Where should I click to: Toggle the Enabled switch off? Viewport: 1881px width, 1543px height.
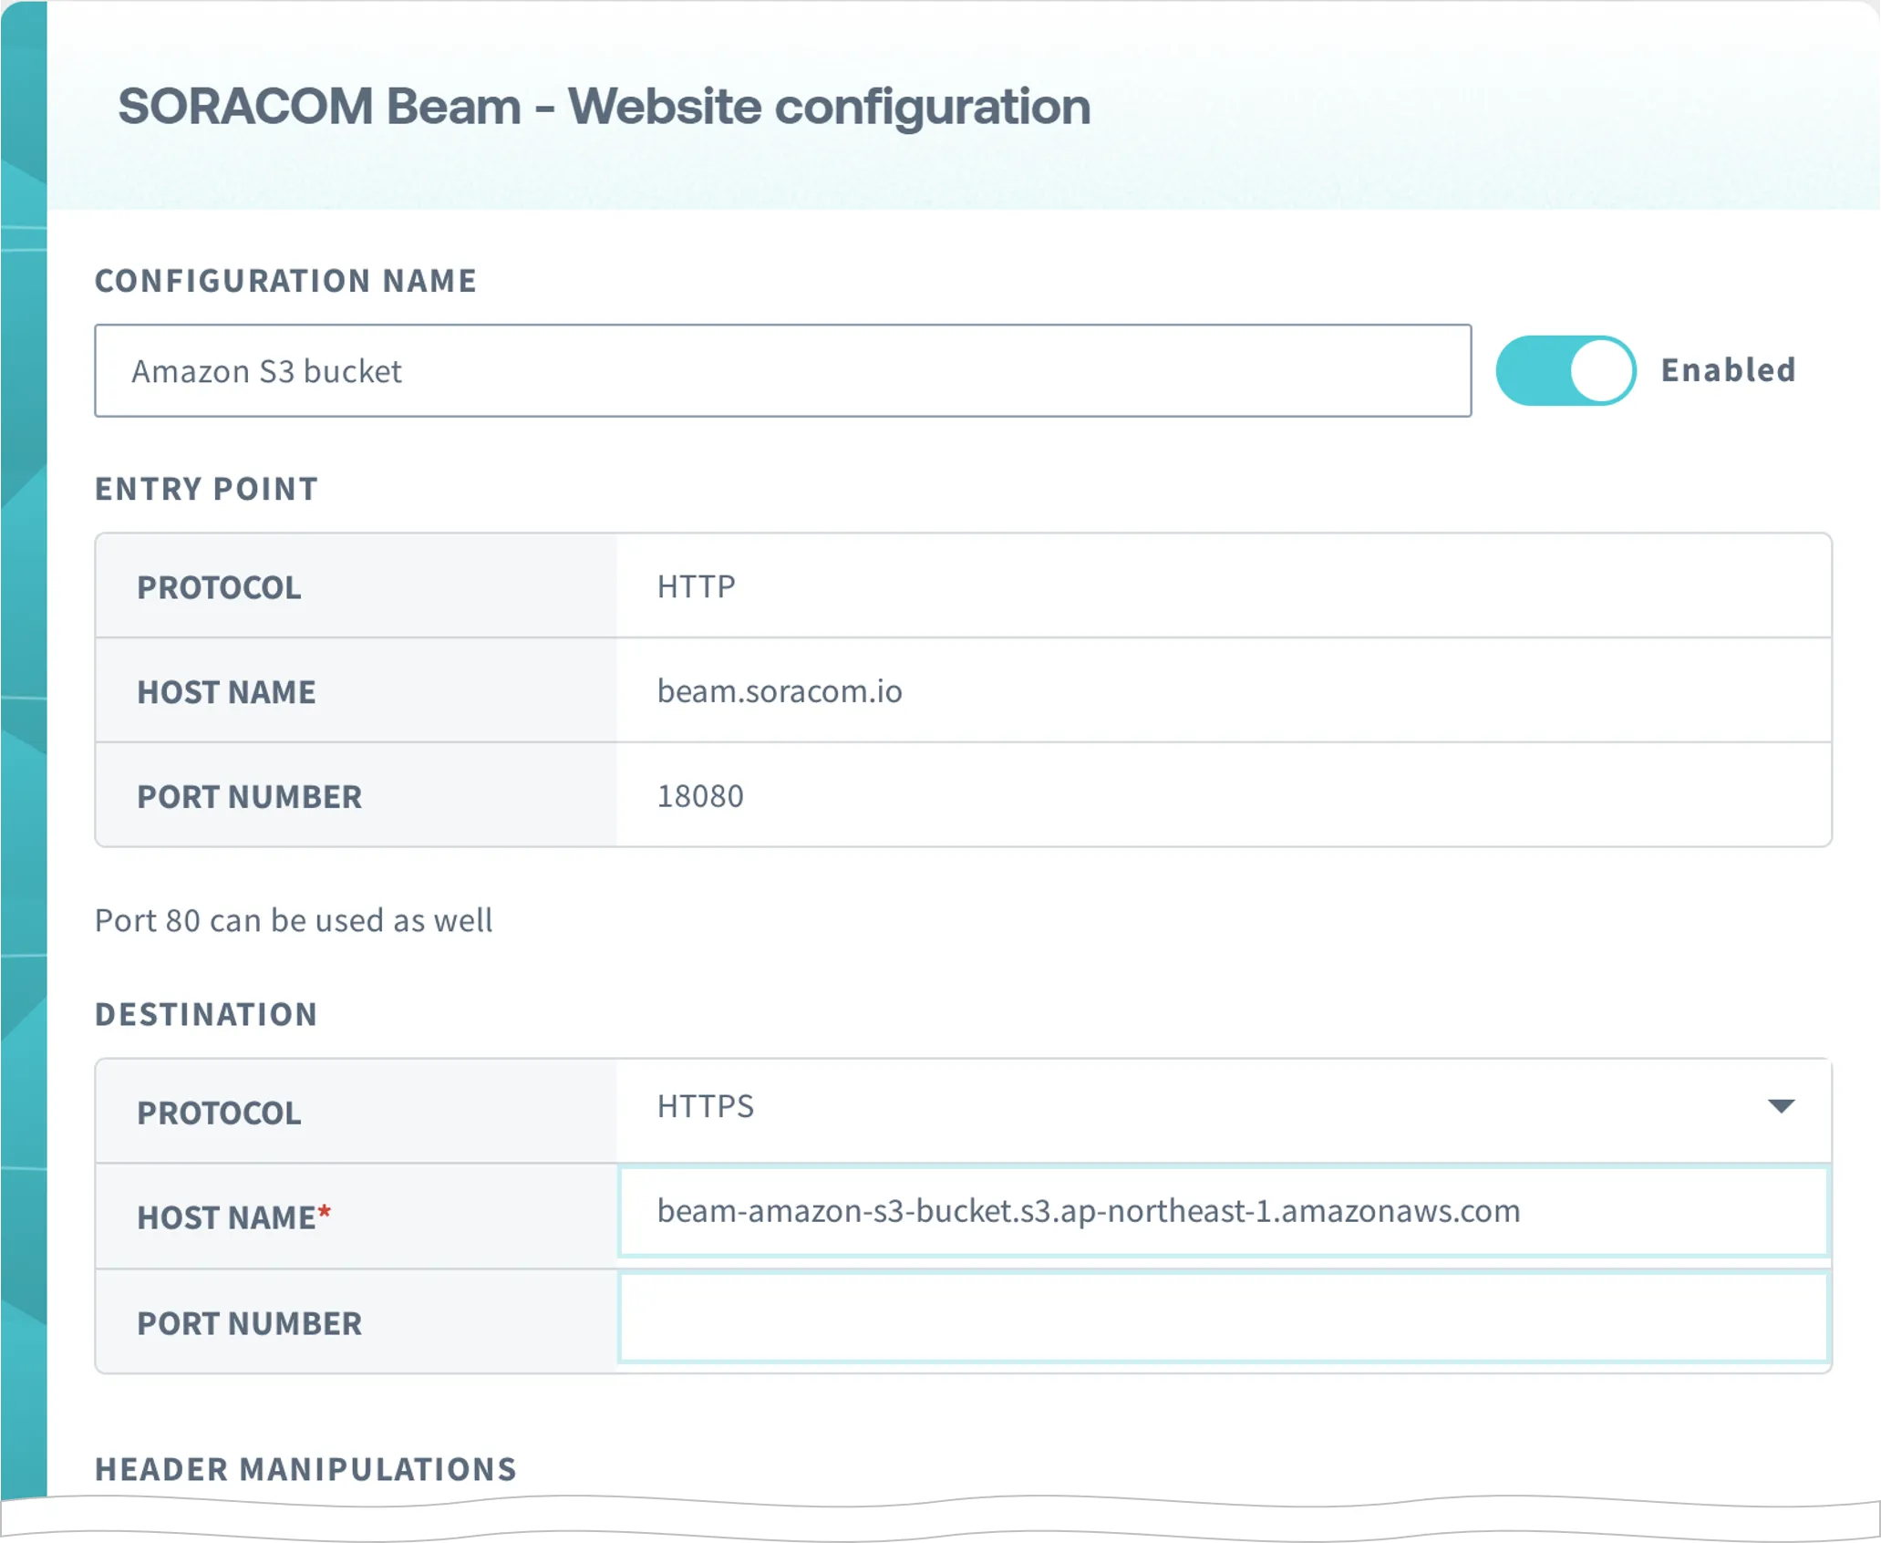click(x=1566, y=371)
